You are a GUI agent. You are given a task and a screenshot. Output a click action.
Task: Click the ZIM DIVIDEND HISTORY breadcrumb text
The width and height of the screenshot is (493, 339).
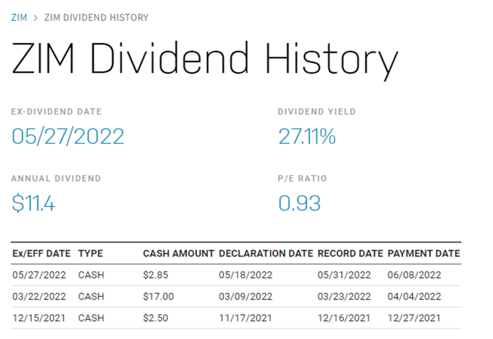[96, 17]
